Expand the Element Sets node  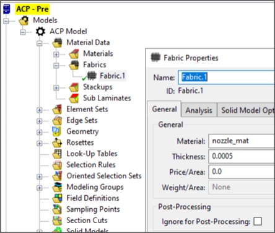pos(39,110)
